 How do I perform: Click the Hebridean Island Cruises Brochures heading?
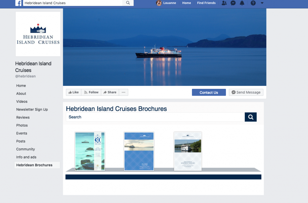[116, 109]
